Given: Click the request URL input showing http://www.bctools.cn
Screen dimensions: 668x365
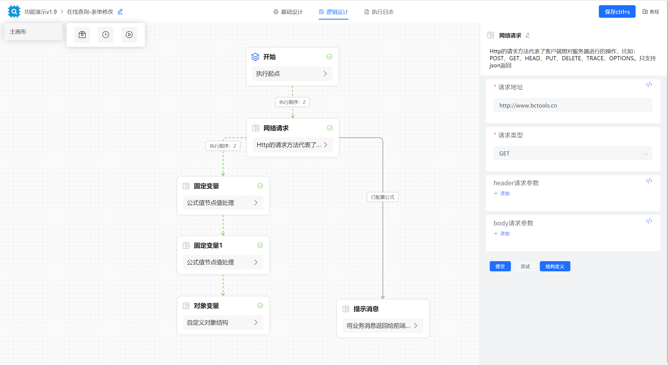Looking at the screenshot, I should pyautogui.click(x=572, y=105).
